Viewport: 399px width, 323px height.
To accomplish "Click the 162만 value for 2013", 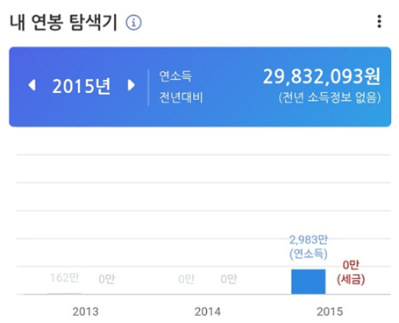I will 65,277.
